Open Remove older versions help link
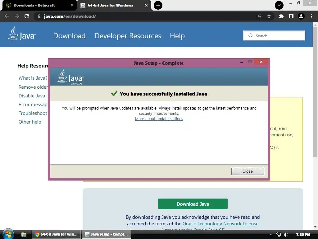The image size is (318, 239). pos(33,87)
